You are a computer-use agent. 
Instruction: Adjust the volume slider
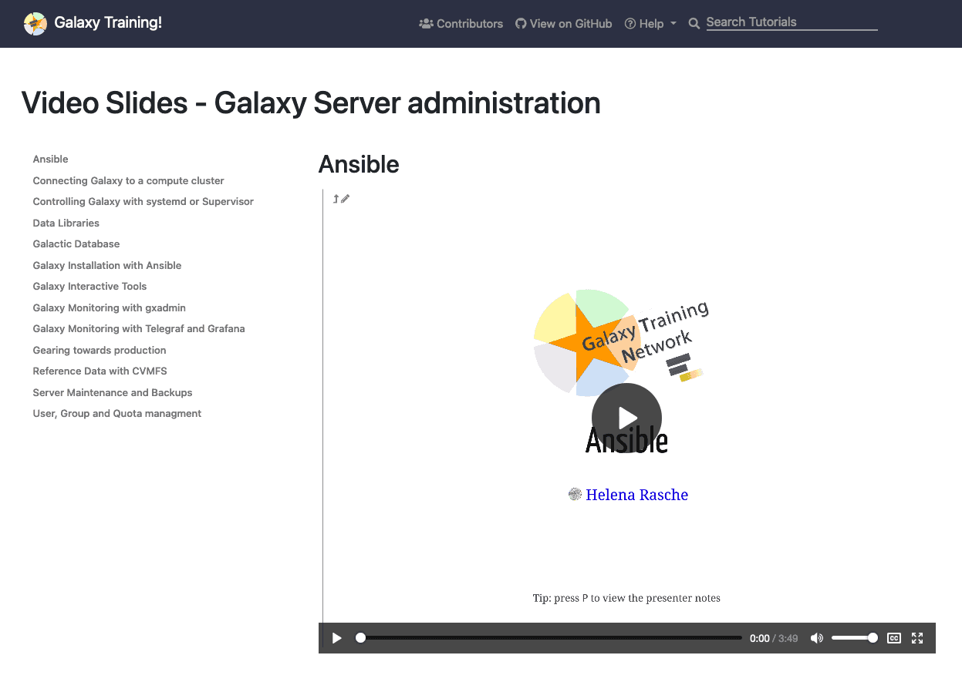[854, 638]
